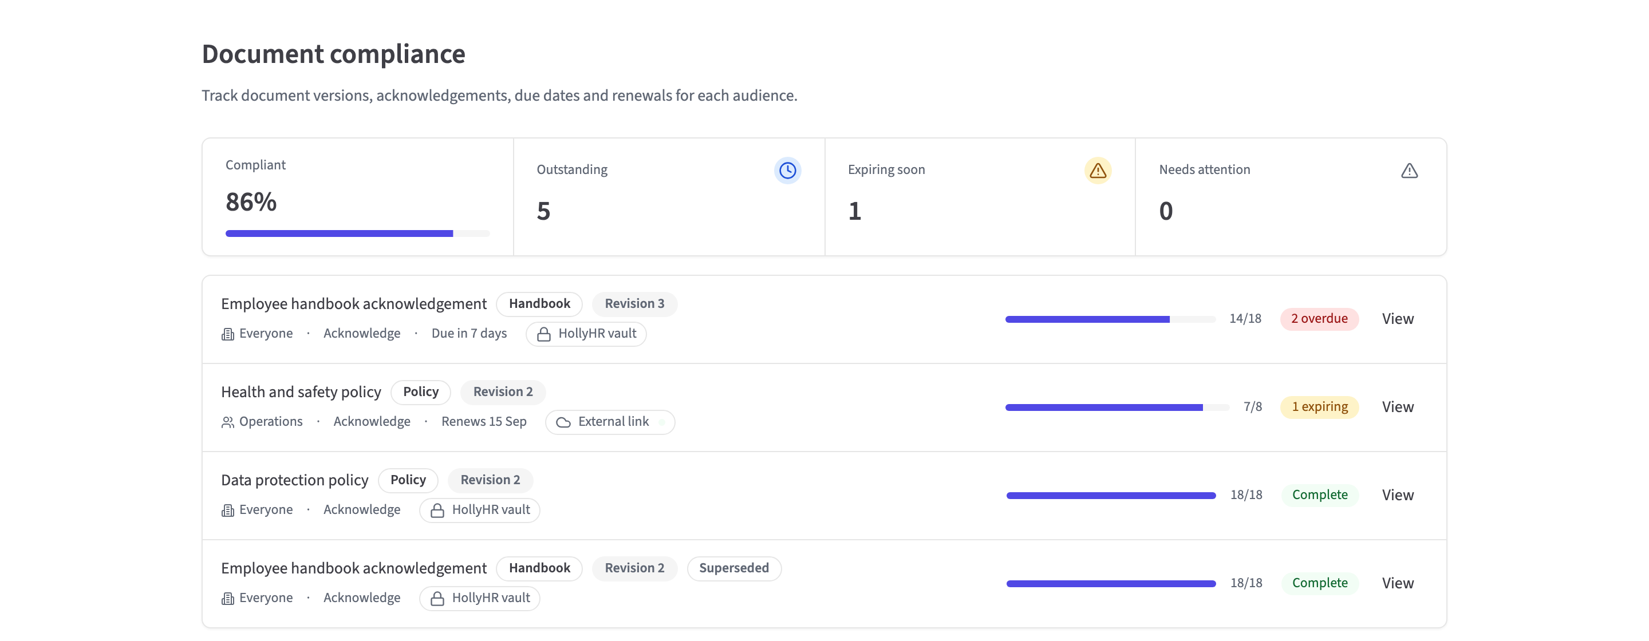The image size is (1649, 641).
Task: Click the 'Renews 15 Sep' text
Action: pos(484,422)
